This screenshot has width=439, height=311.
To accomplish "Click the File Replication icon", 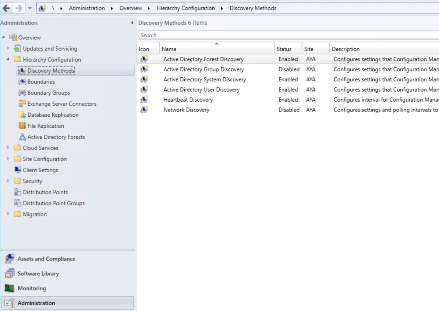I will (x=22, y=126).
